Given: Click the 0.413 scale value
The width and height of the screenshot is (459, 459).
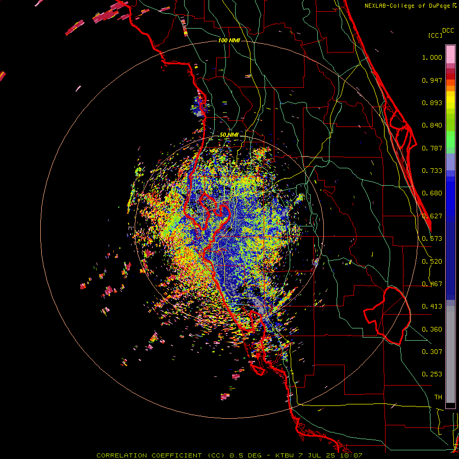Looking at the screenshot, I should (x=432, y=307).
